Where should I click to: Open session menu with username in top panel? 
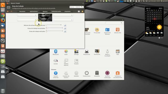pos(164,1)
